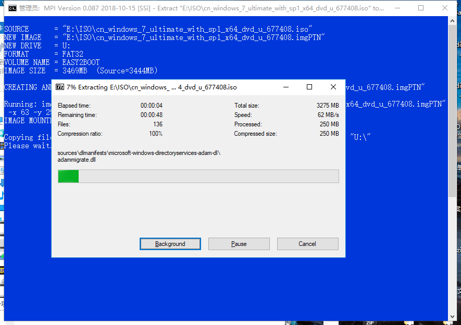
Task: Click the 7-Zip icon in dialog title
Action: pos(60,87)
